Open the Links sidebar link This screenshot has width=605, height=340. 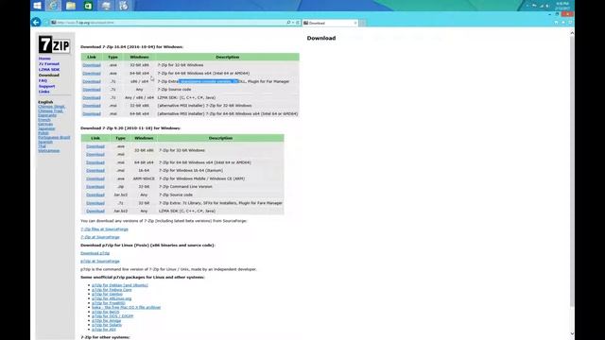tap(43, 92)
